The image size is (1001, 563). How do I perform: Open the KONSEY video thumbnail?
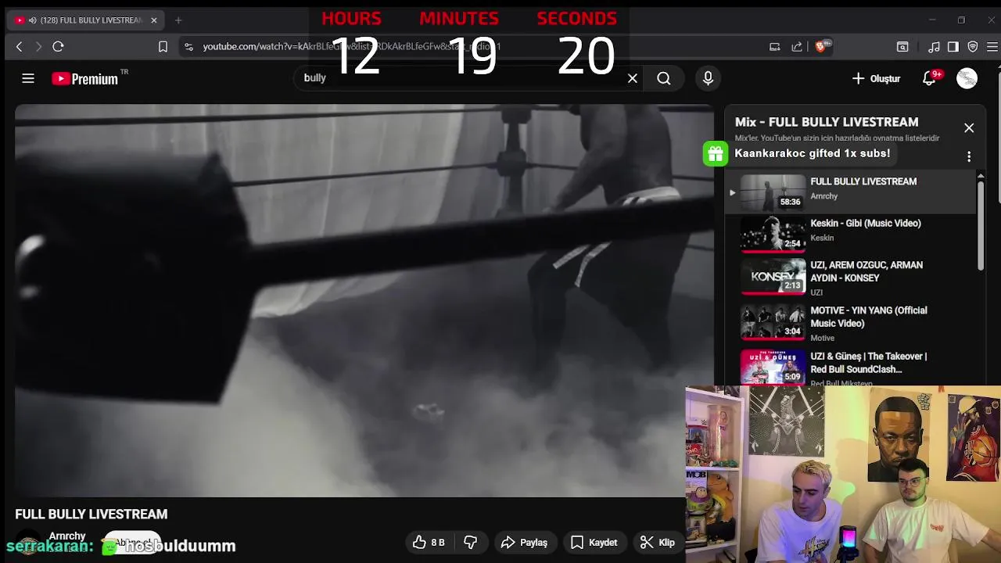coord(773,275)
